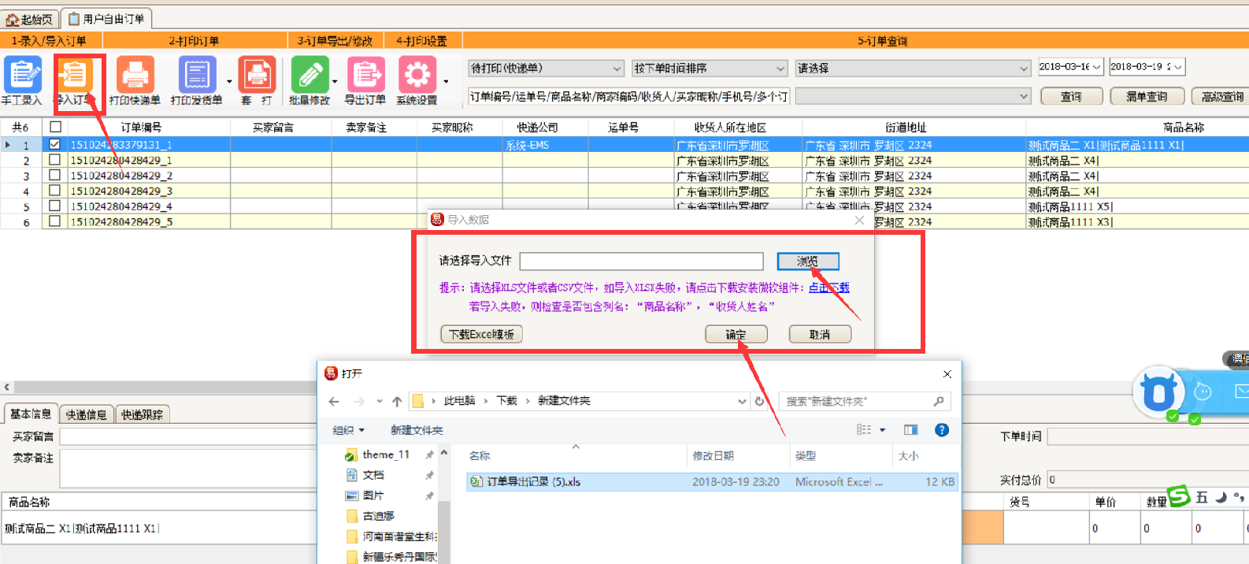Switch to 起始页 tab
This screenshot has width=1249, height=564.
(30, 19)
